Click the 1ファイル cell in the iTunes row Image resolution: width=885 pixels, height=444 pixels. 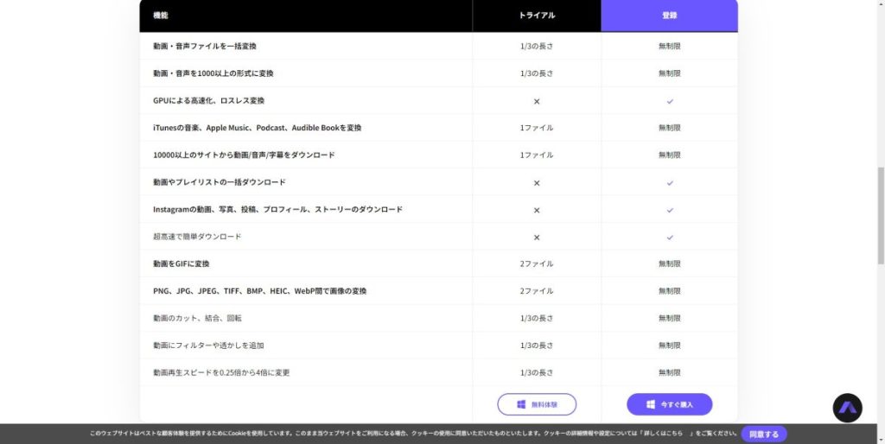click(x=537, y=128)
